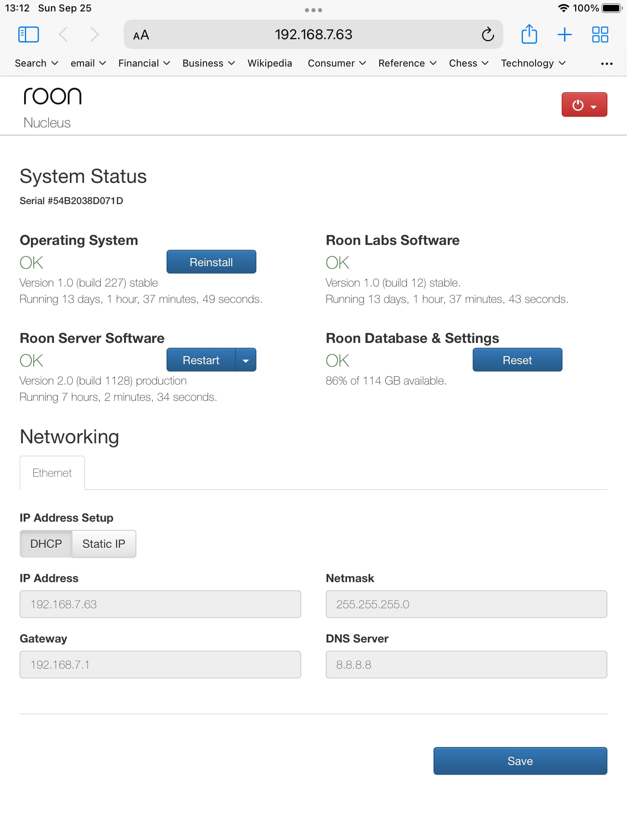The height and width of the screenshot is (836, 627).
Task: Open the Wikipedia bookmark
Action: pyautogui.click(x=270, y=63)
